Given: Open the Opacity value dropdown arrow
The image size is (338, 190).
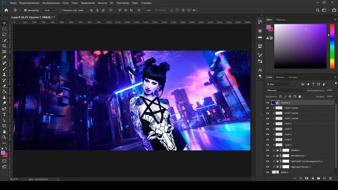Looking at the screenshot, I should [335, 90].
